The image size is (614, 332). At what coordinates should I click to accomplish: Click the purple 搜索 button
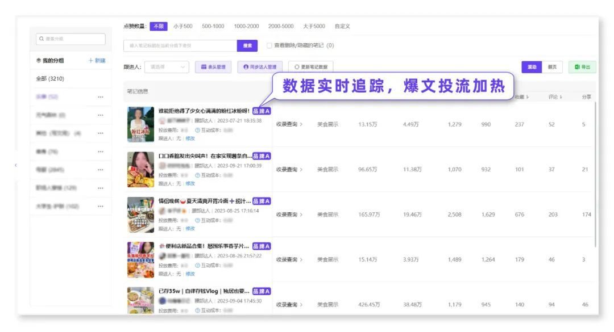(x=247, y=45)
